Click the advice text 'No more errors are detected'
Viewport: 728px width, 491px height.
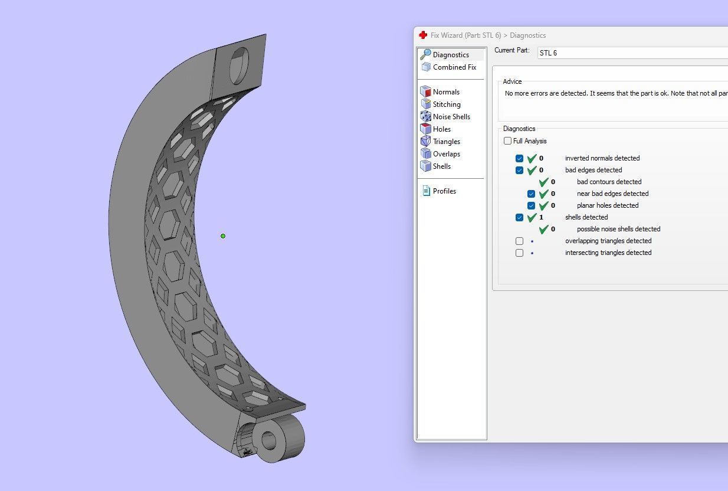(x=546, y=93)
